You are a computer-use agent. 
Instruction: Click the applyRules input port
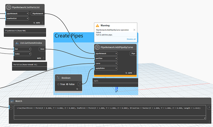pos(106,68)
